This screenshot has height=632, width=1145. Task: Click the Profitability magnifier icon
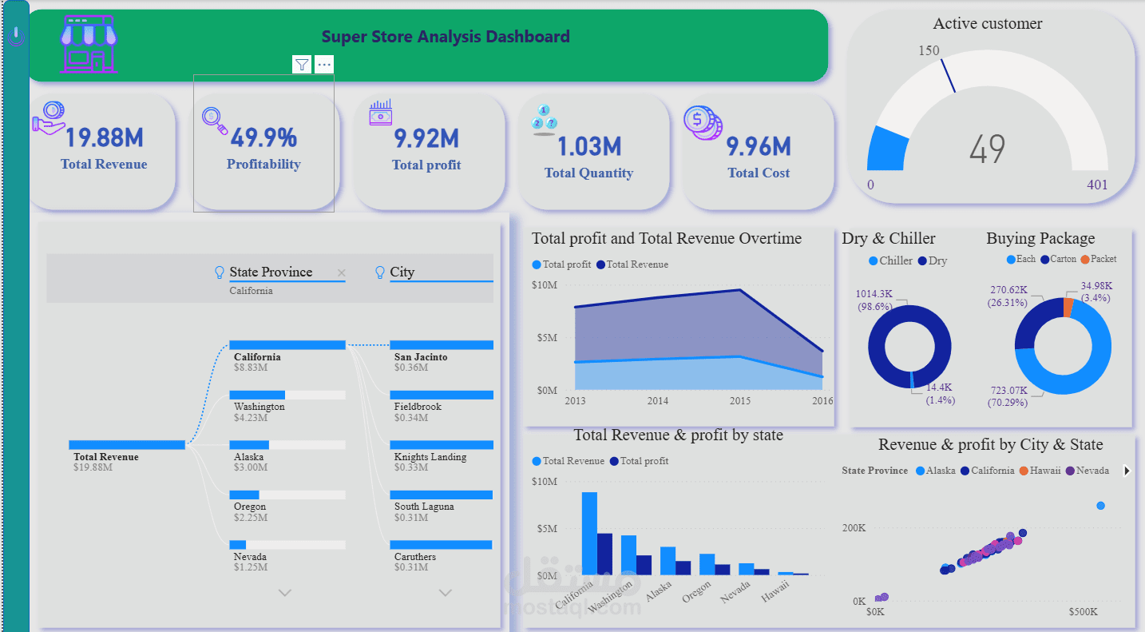[x=215, y=121]
